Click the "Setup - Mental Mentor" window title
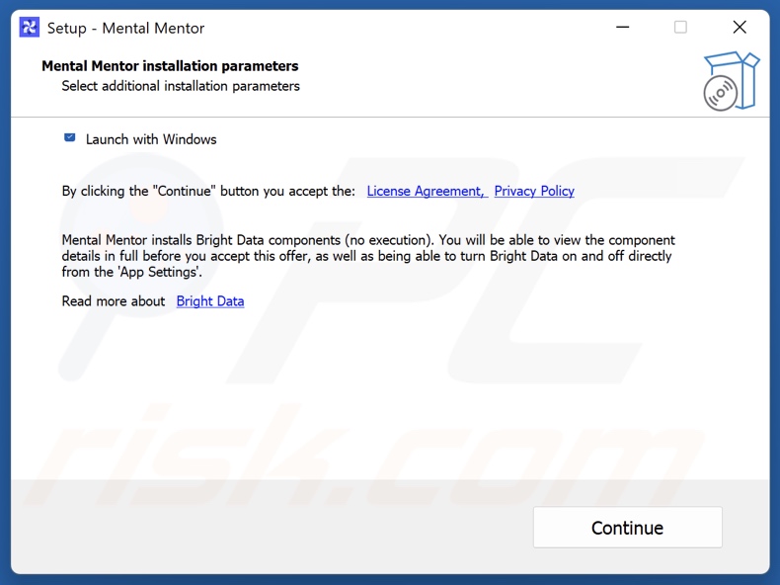Screen dimensions: 780x585 click(x=126, y=29)
